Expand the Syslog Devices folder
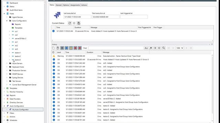Viewport: 220px width, 123px height. click(7, 78)
